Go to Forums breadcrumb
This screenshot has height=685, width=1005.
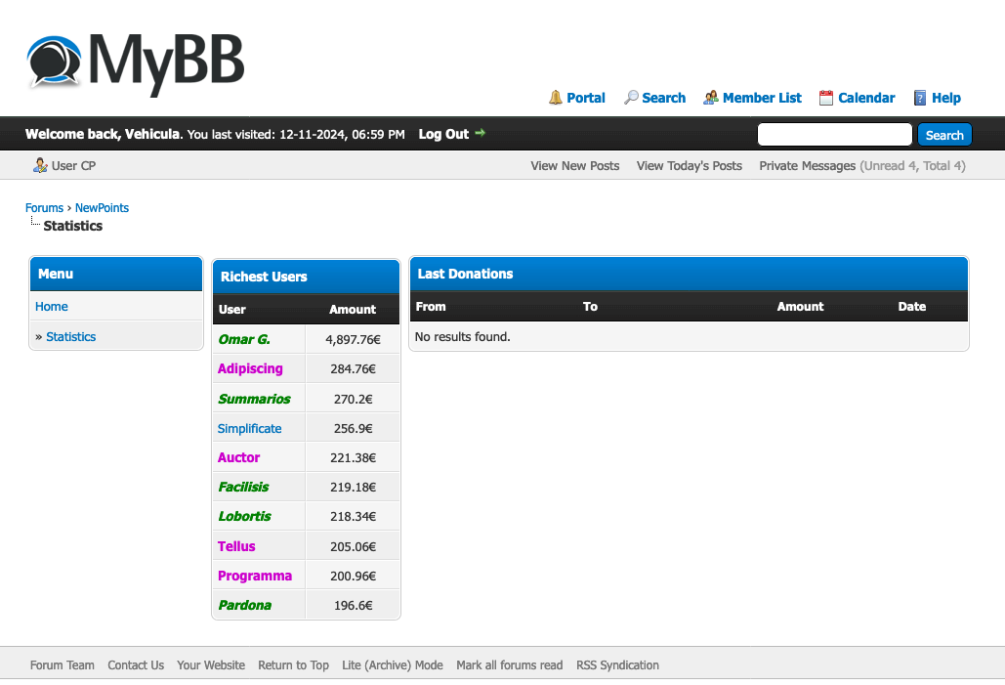pos(44,208)
